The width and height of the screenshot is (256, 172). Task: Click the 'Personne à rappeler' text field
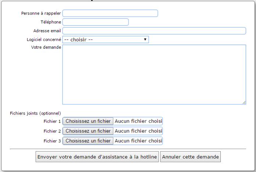(110, 13)
